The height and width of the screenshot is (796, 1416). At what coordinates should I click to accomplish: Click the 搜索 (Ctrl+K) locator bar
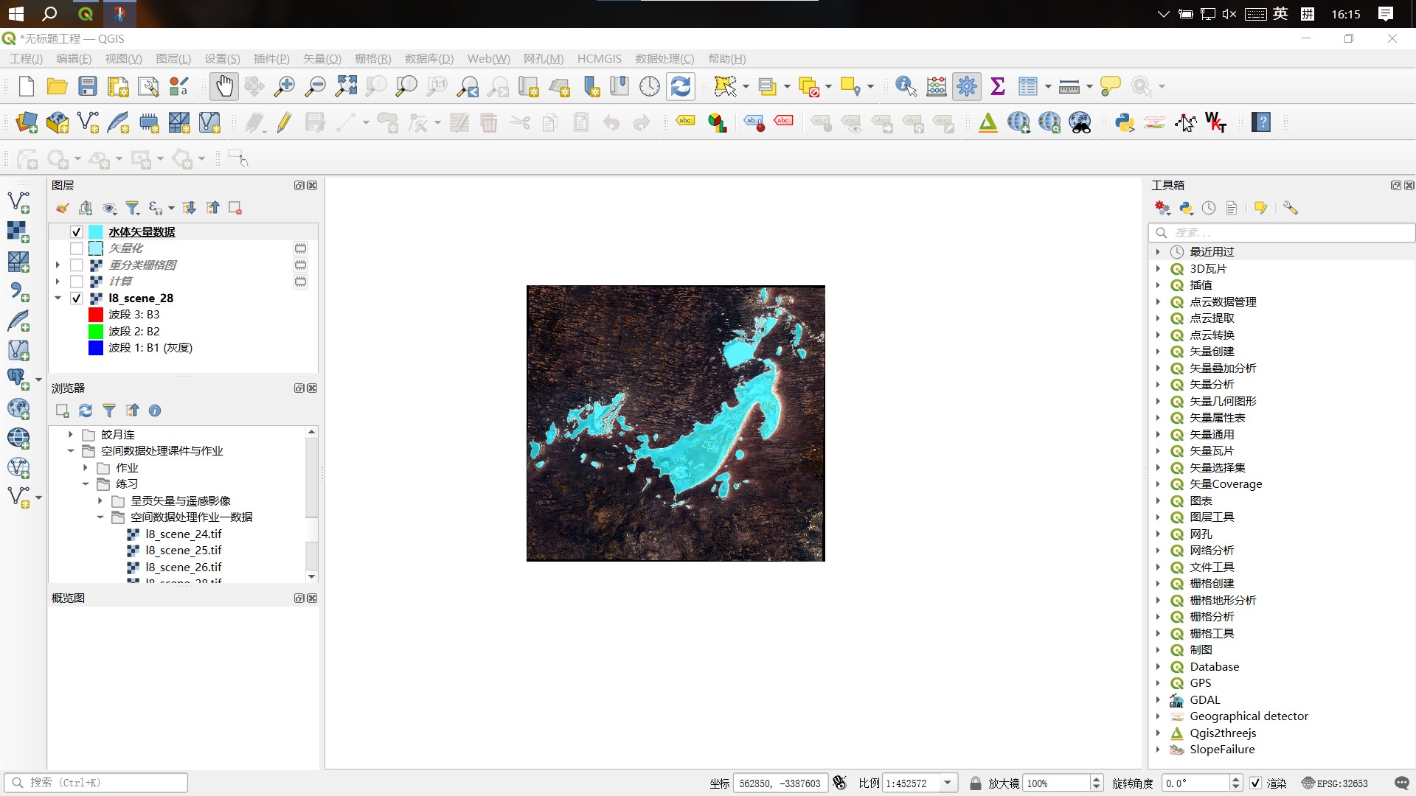point(96,783)
